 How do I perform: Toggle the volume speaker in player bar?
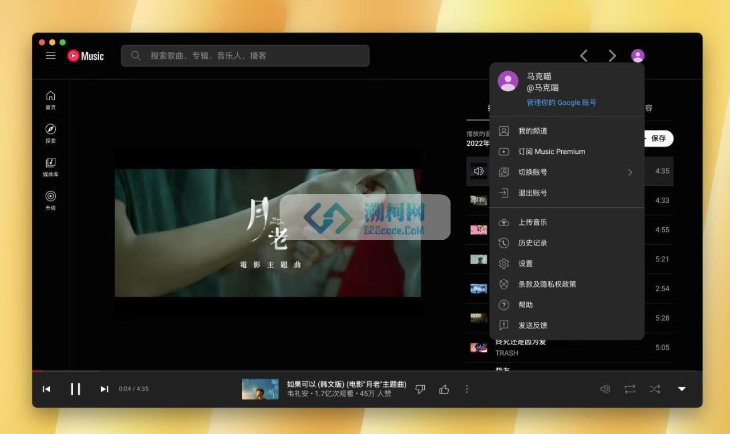pyautogui.click(x=605, y=389)
